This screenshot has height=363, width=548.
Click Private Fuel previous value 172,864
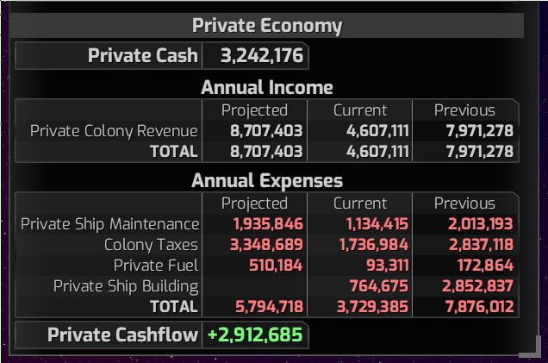click(x=485, y=266)
